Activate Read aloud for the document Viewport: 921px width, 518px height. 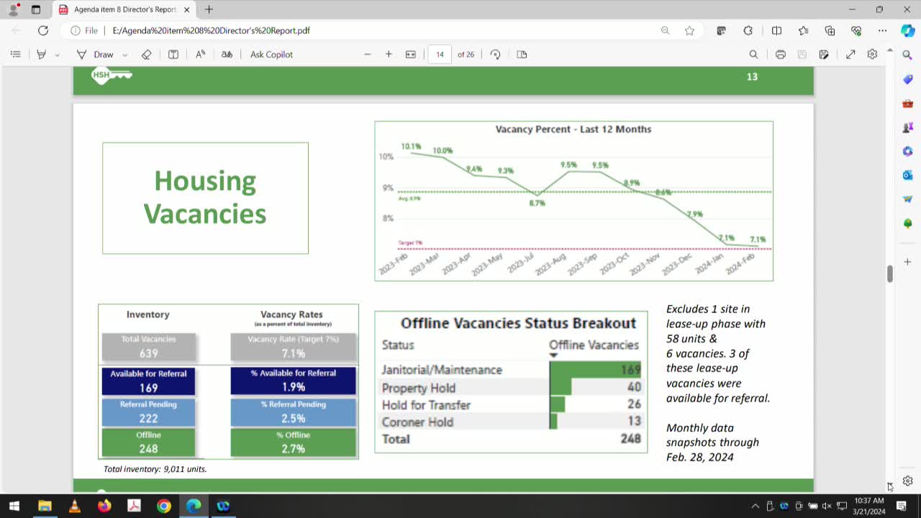coord(199,54)
